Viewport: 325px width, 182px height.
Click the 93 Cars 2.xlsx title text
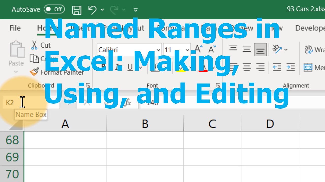(x=306, y=9)
